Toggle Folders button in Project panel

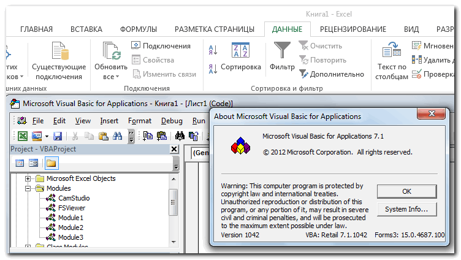coord(51,163)
